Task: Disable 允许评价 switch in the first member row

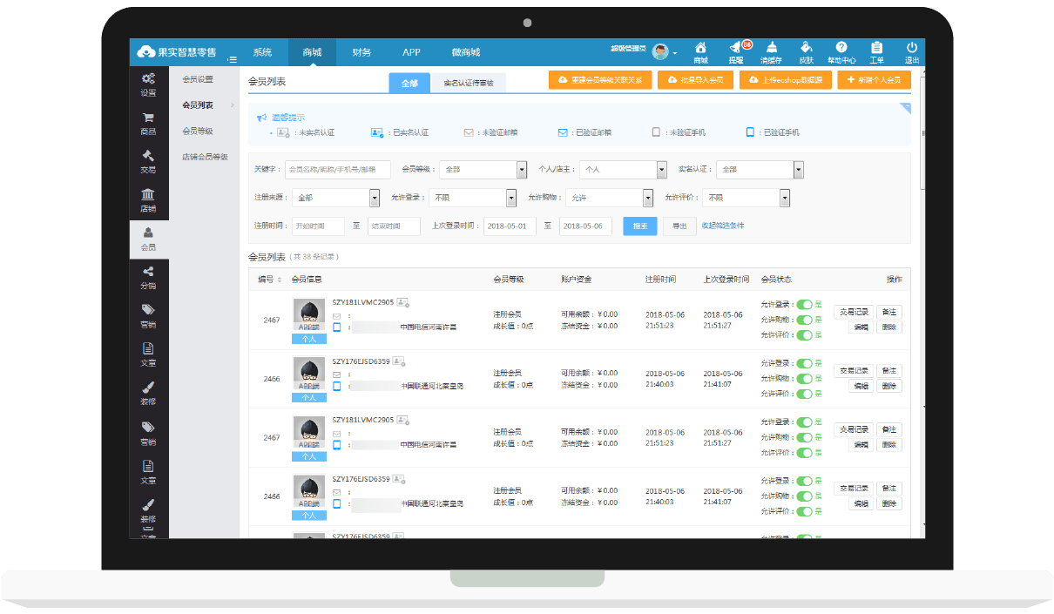Action: tap(804, 334)
